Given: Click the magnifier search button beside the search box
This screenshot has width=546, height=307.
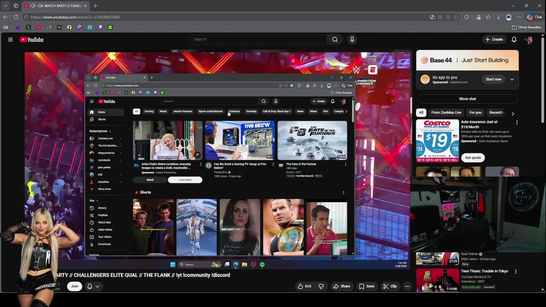Looking at the screenshot, I should pos(335,39).
